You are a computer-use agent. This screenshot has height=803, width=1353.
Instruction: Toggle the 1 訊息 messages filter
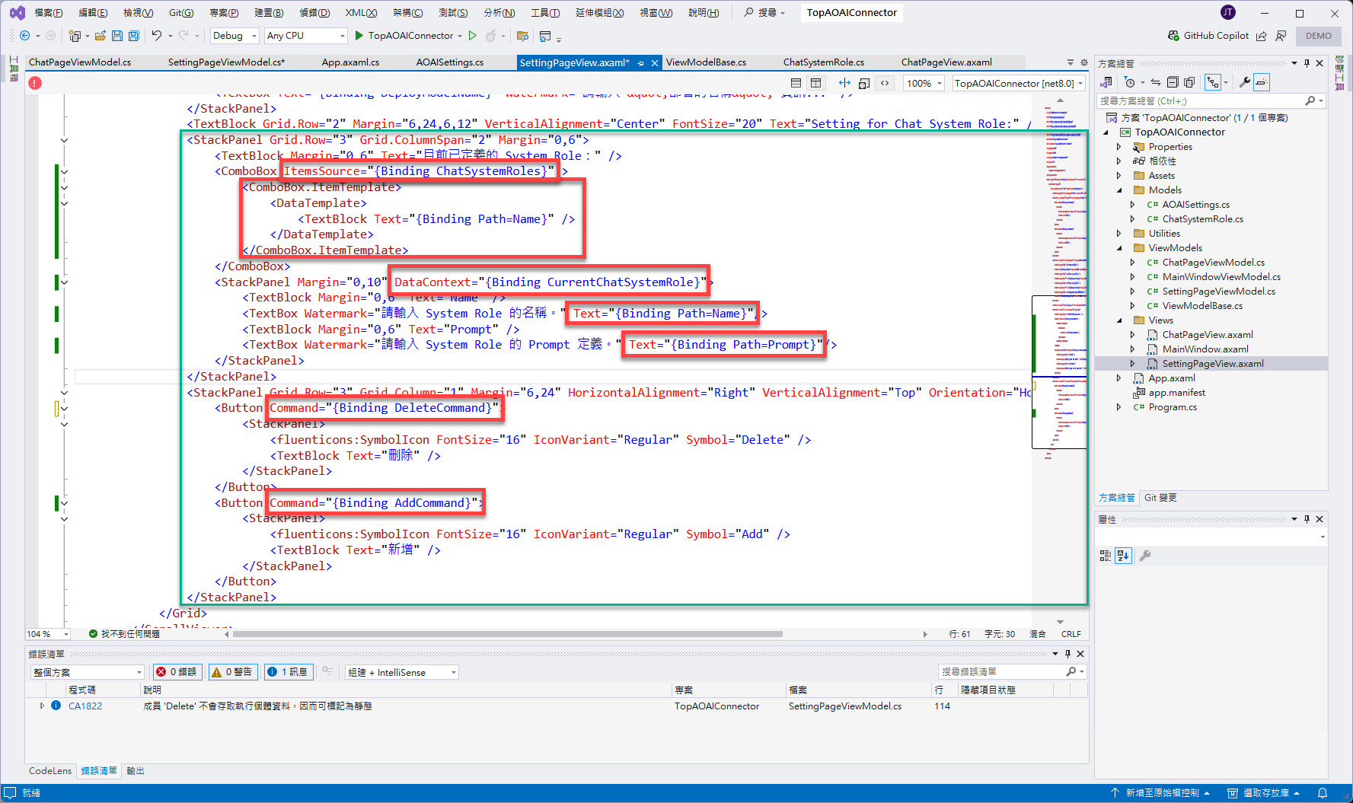click(288, 672)
